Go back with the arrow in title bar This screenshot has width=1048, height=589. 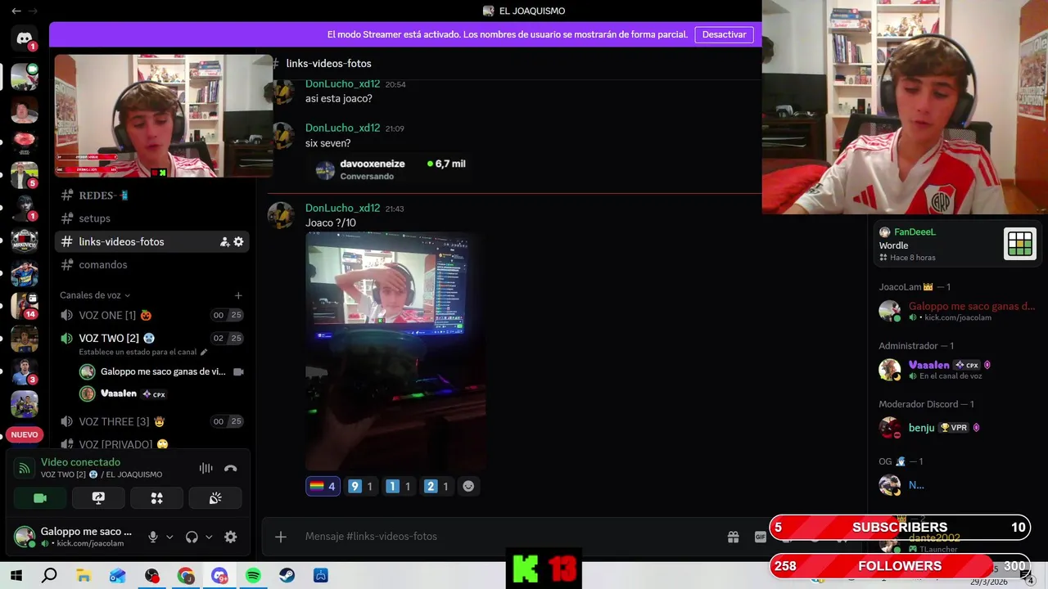click(16, 11)
